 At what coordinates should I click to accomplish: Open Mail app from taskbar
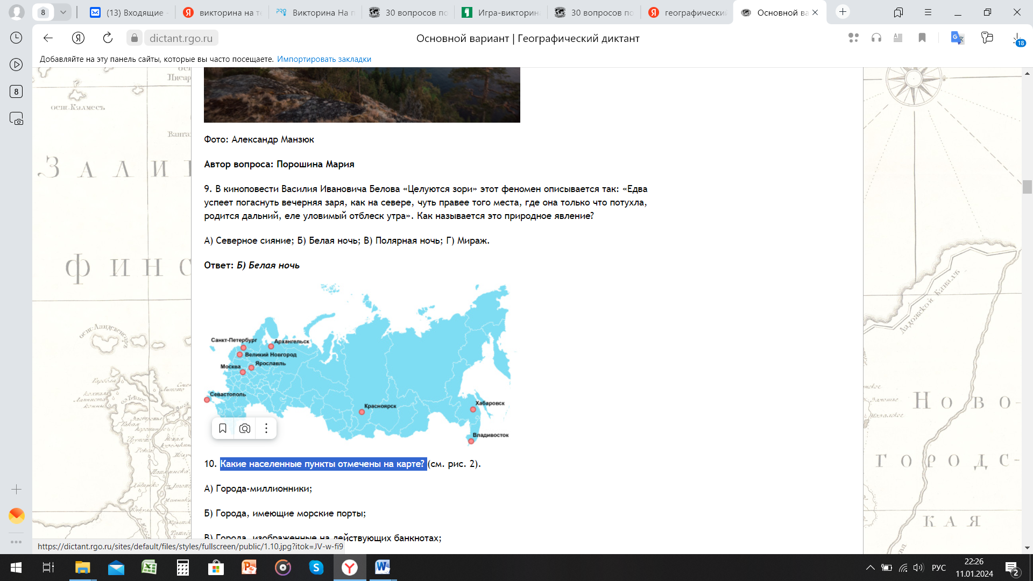coord(116,568)
